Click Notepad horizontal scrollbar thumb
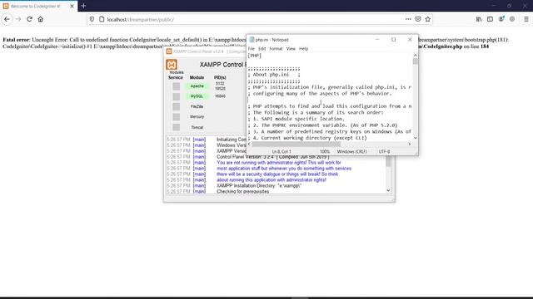This screenshot has height=299, width=533. pos(296,144)
